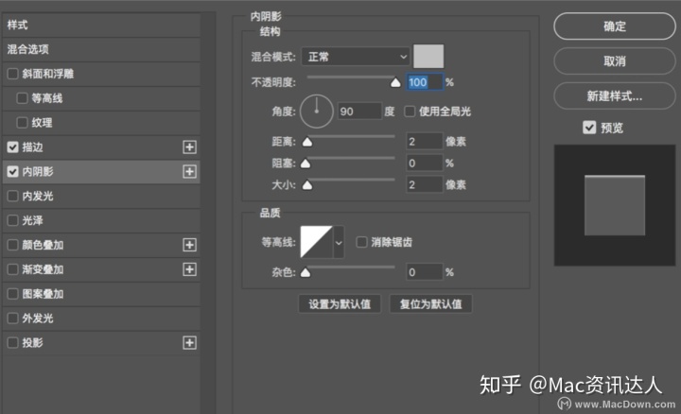The image size is (681, 414).
Task: Open the 内发光 settings row
Action: [x=101, y=197]
